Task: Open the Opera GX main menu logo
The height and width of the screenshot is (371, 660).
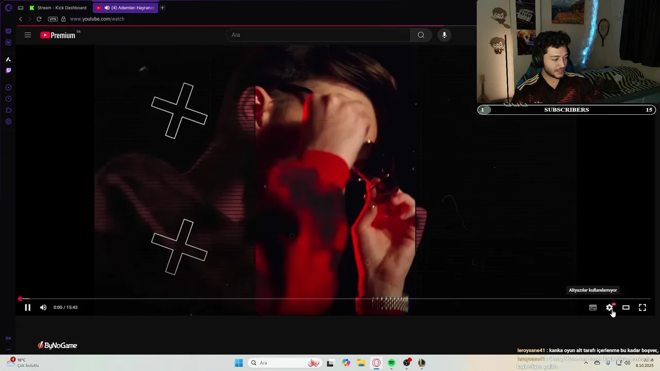Action: click(8, 8)
